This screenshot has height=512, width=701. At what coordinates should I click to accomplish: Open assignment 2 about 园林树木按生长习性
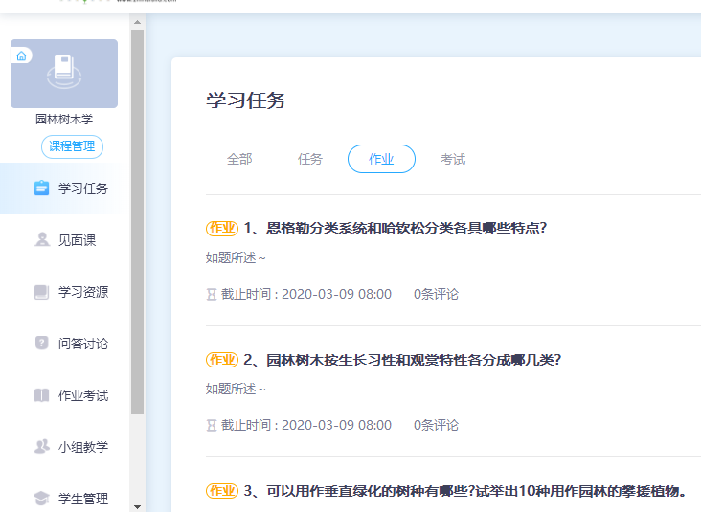point(401,360)
